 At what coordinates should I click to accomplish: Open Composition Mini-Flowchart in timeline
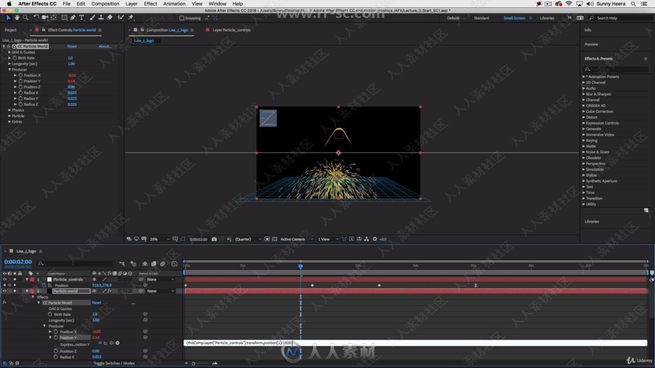(x=122, y=264)
